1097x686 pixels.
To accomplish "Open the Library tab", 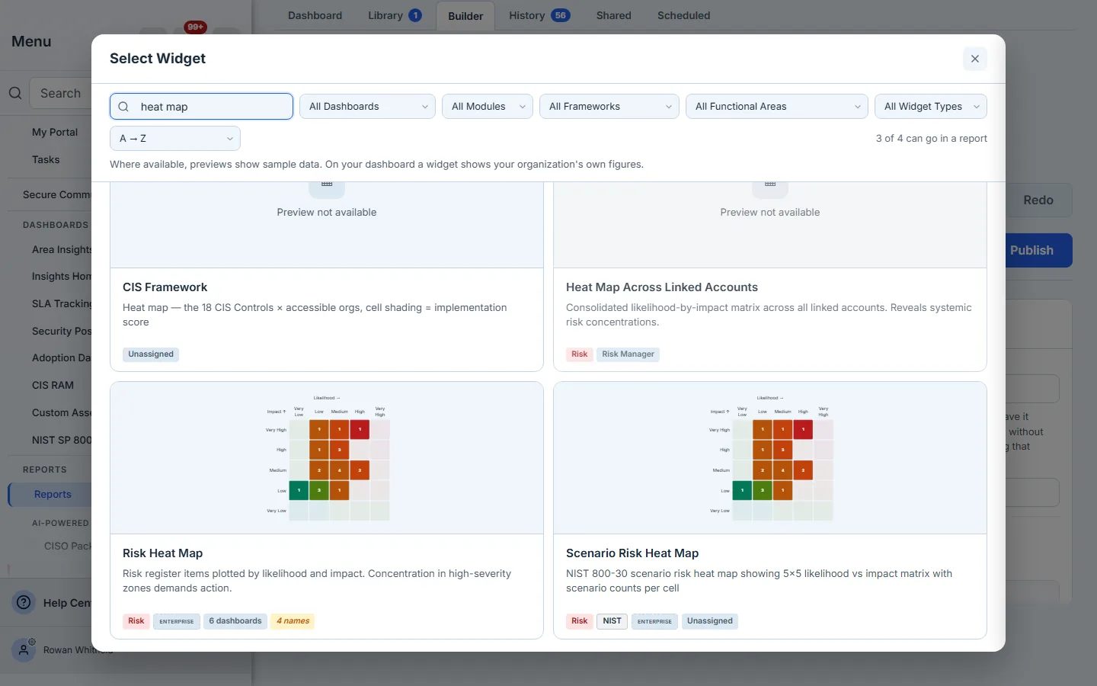I will [395, 15].
